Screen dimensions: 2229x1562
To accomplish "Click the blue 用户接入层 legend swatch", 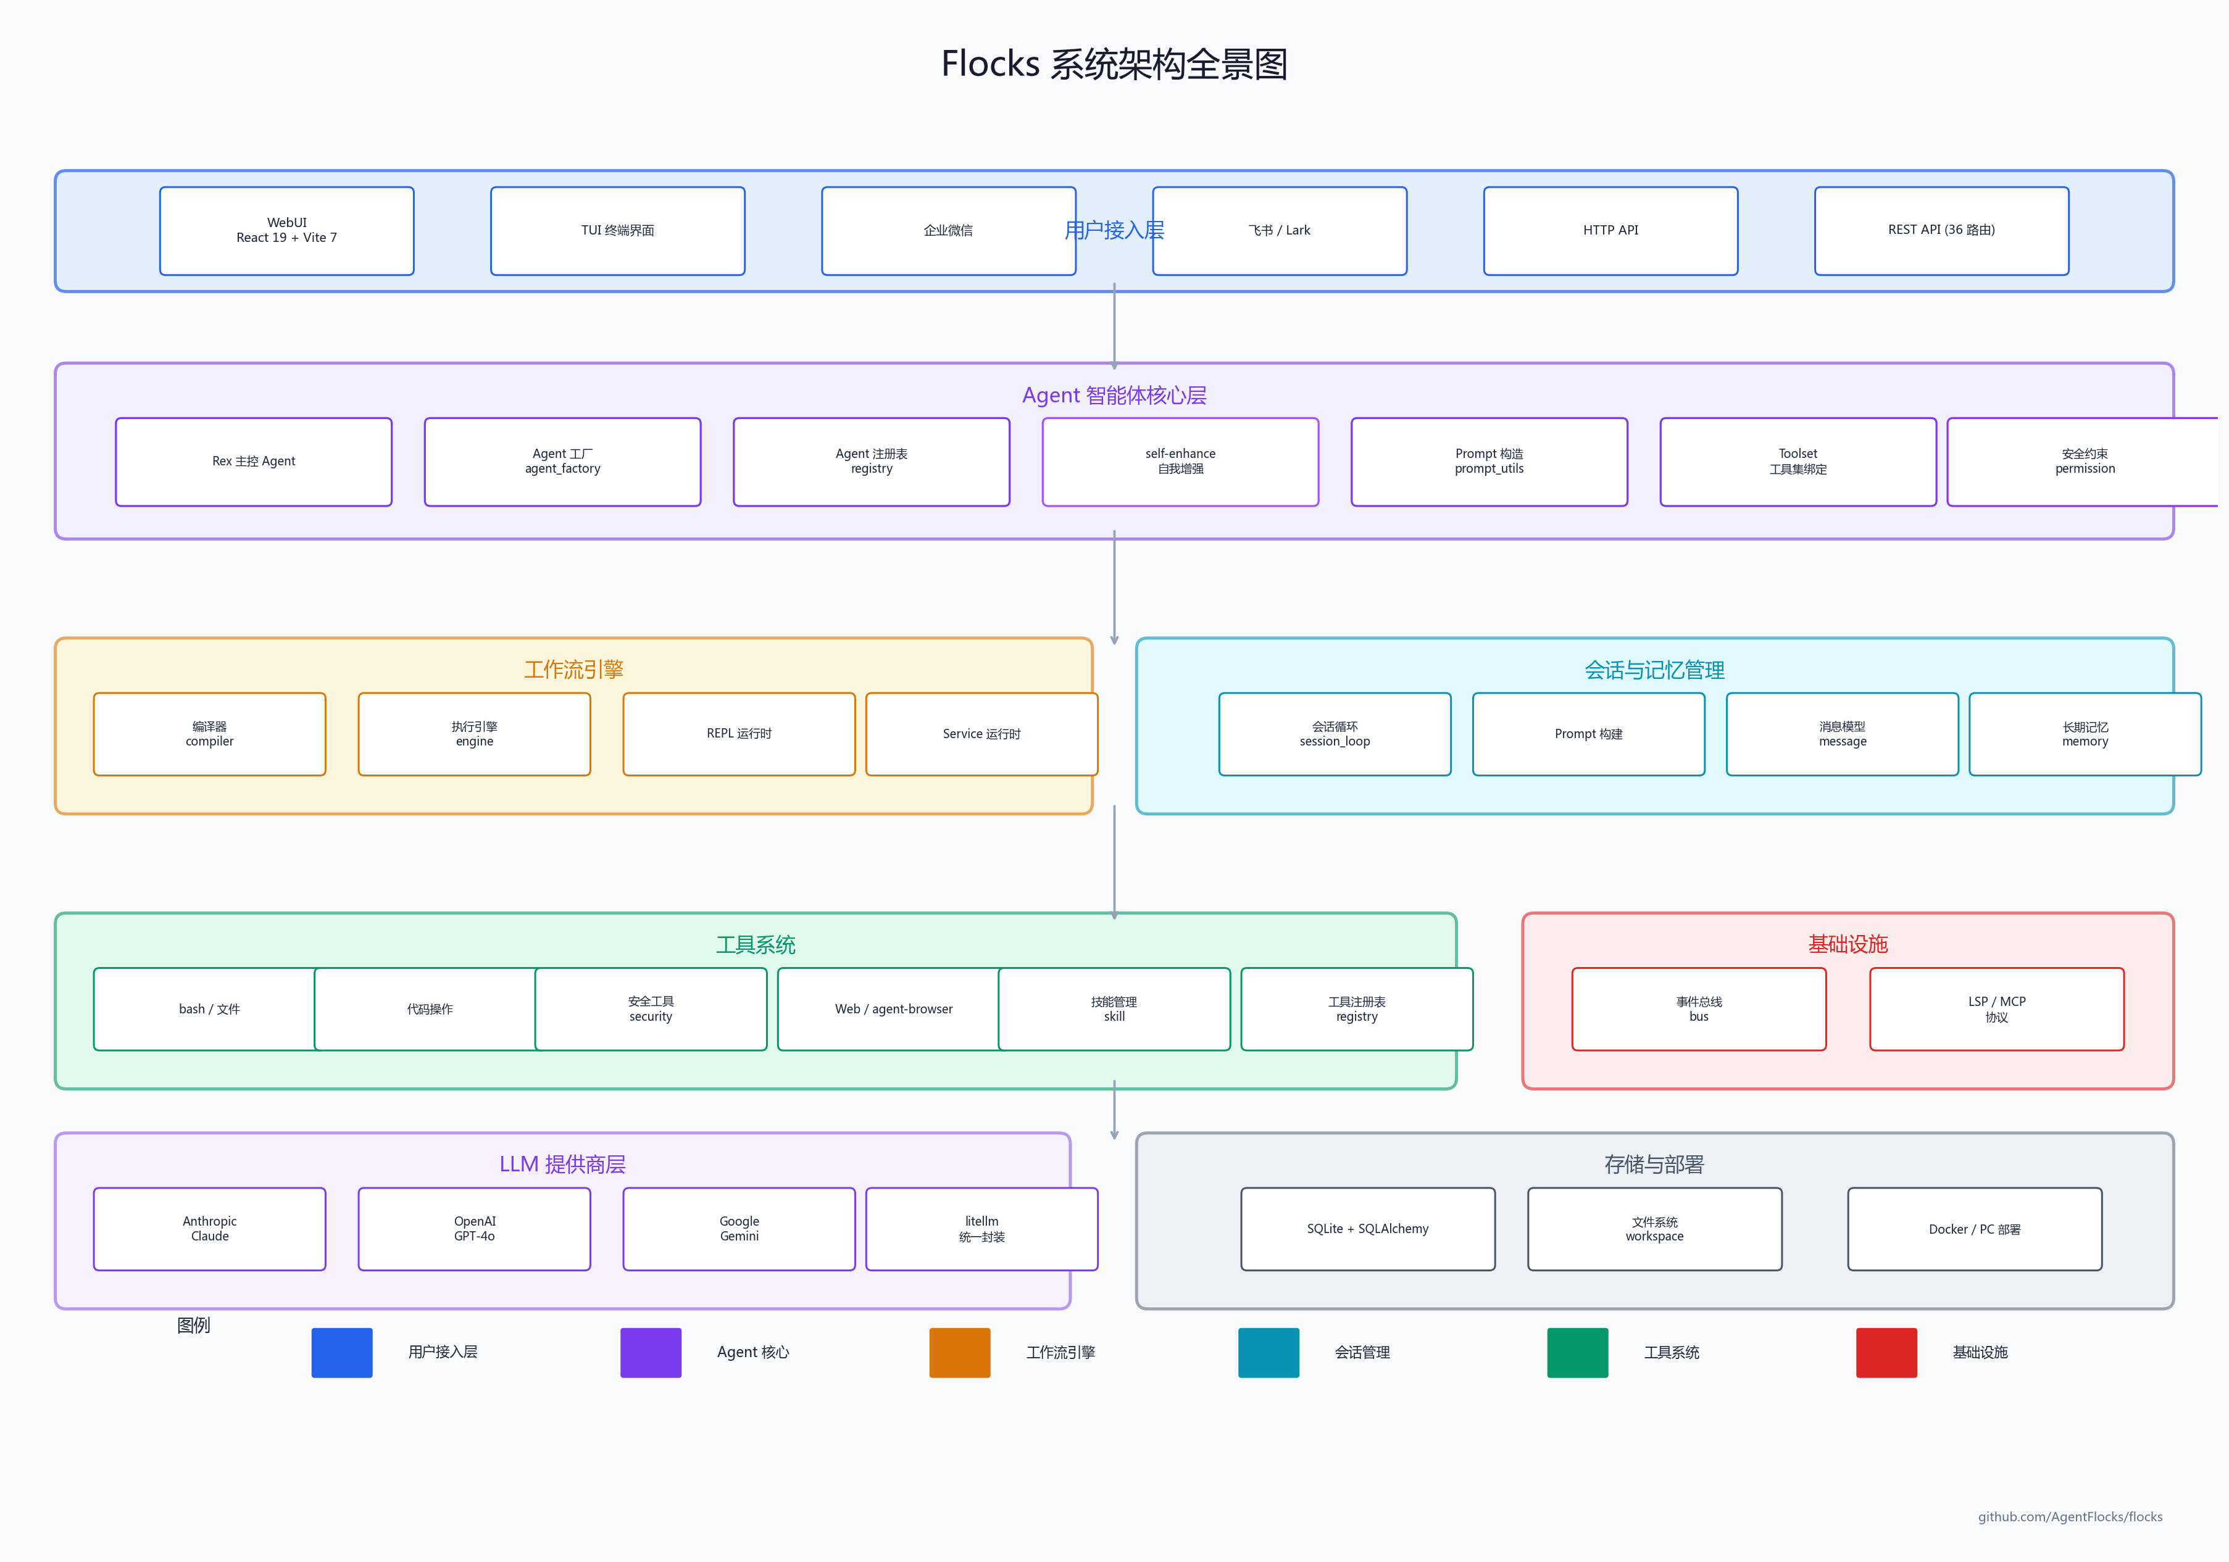I will pos(342,1352).
